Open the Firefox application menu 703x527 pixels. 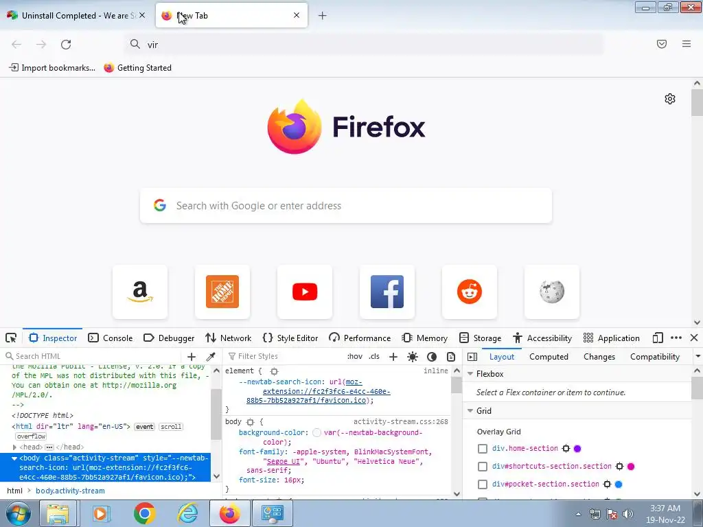[687, 44]
